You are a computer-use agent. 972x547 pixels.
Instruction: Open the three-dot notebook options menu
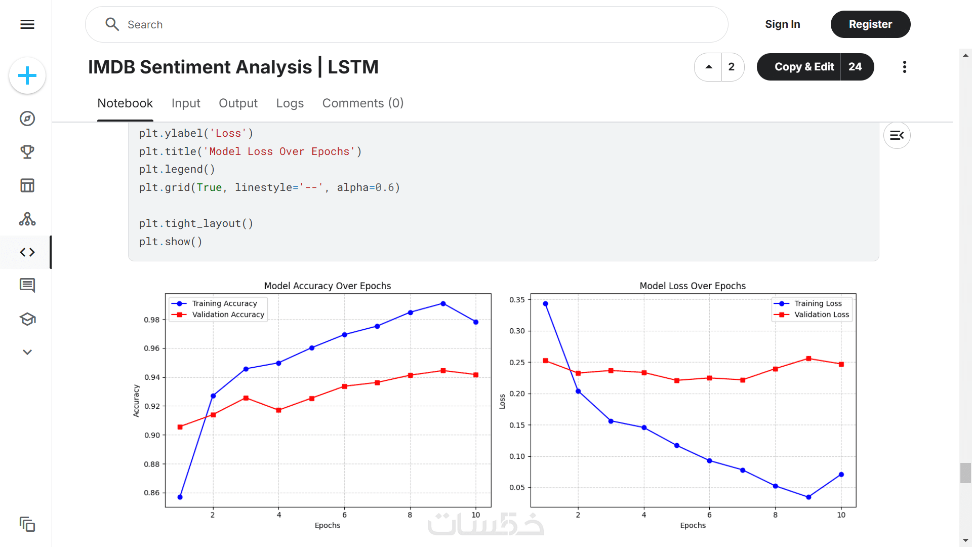point(904,67)
